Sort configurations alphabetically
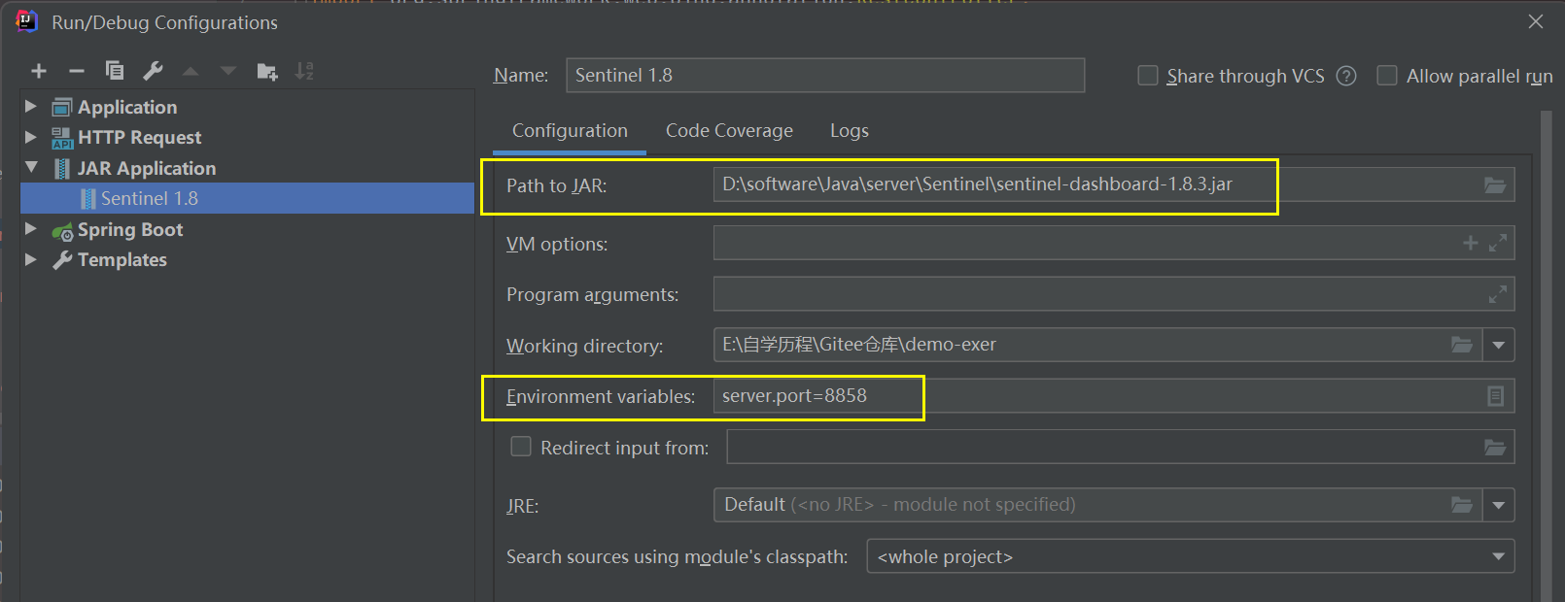This screenshot has height=602, width=1565. pos(304,71)
